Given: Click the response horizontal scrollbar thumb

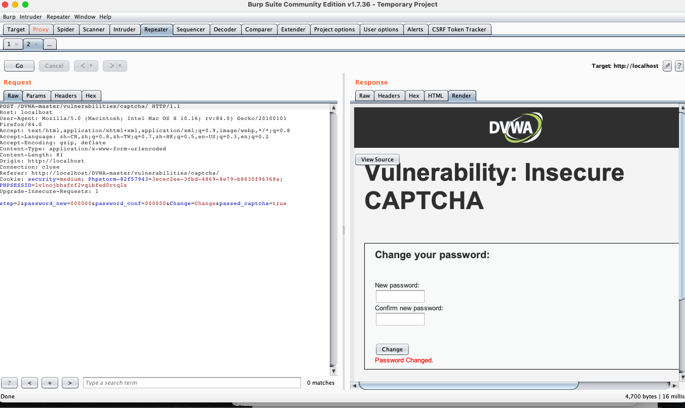Looking at the screenshot, I should (x=469, y=386).
